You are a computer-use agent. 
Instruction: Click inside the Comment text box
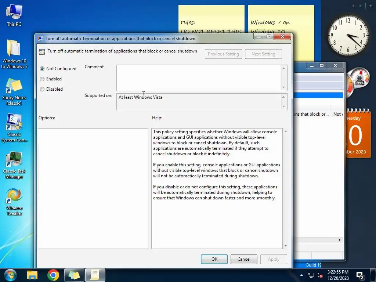tap(199, 78)
